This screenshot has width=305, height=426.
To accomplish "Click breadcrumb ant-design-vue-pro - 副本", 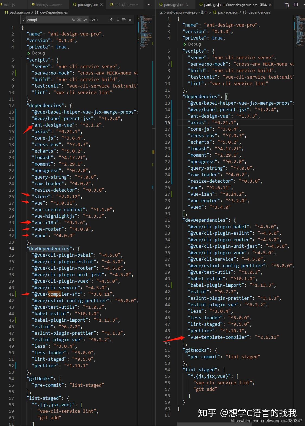I will coord(187,12).
